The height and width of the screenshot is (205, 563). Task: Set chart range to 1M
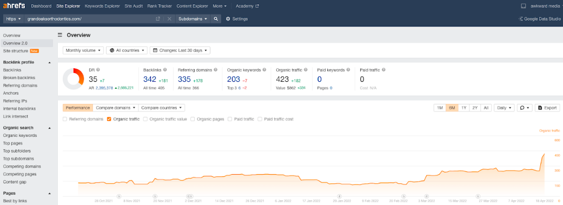click(x=440, y=108)
